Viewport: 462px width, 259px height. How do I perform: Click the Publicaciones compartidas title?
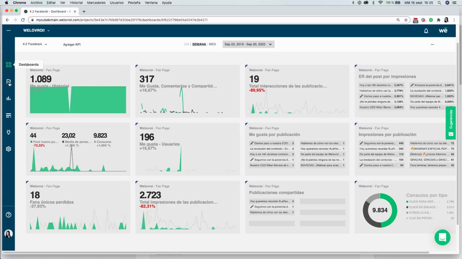[x=276, y=192]
